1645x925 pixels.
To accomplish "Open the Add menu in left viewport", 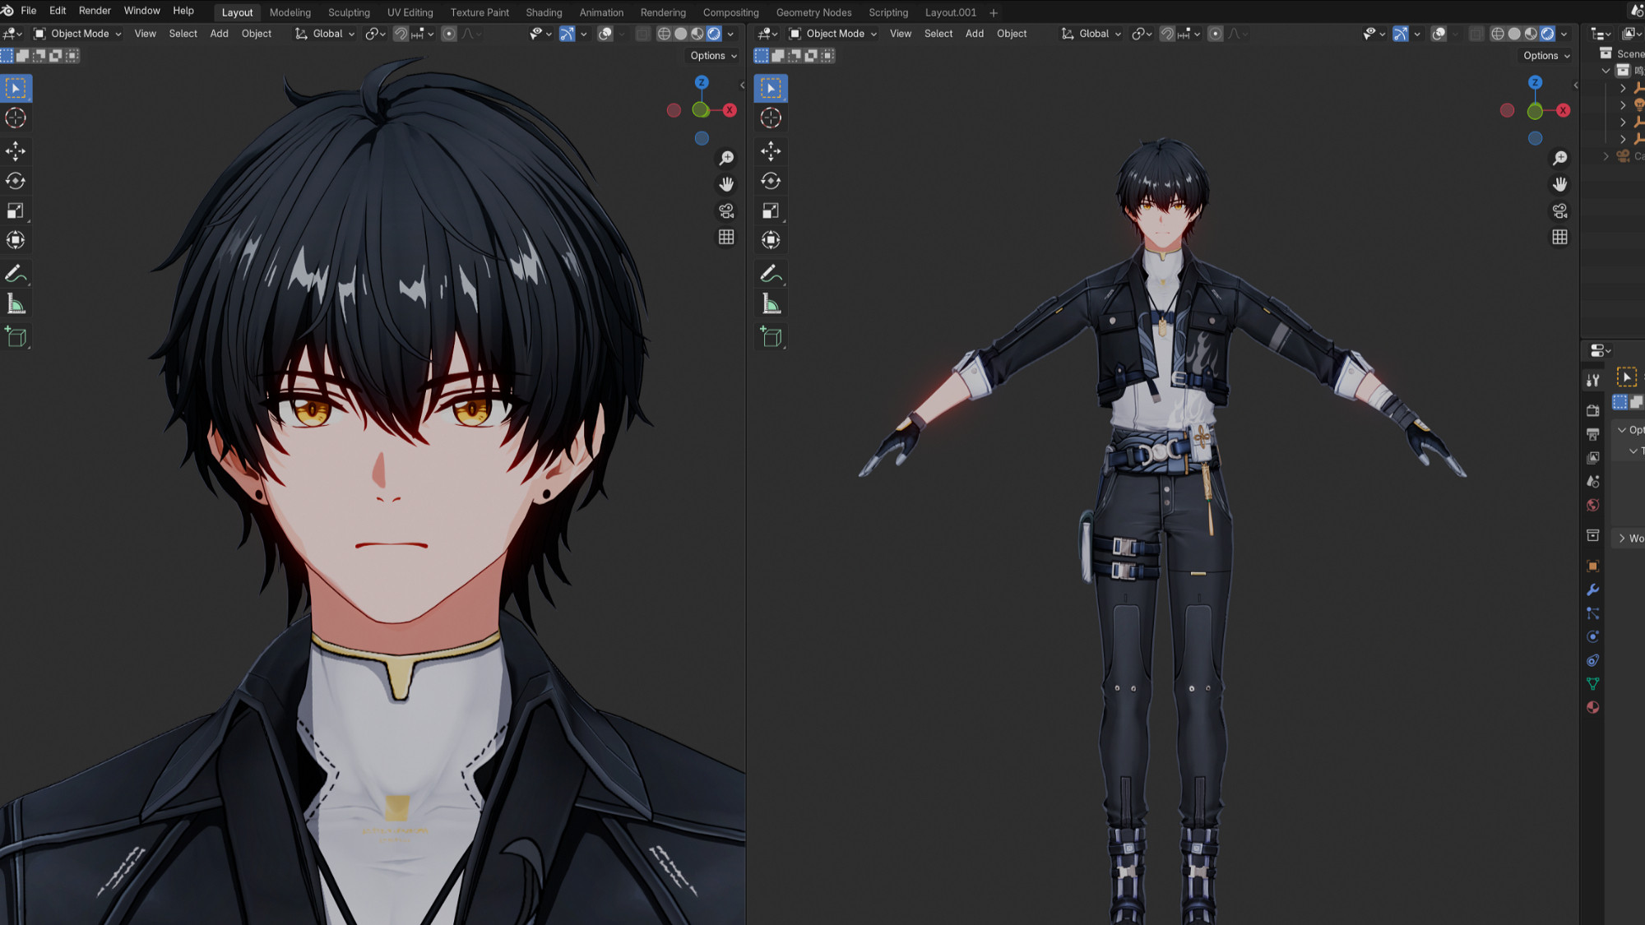I will click(x=219, y=34).
